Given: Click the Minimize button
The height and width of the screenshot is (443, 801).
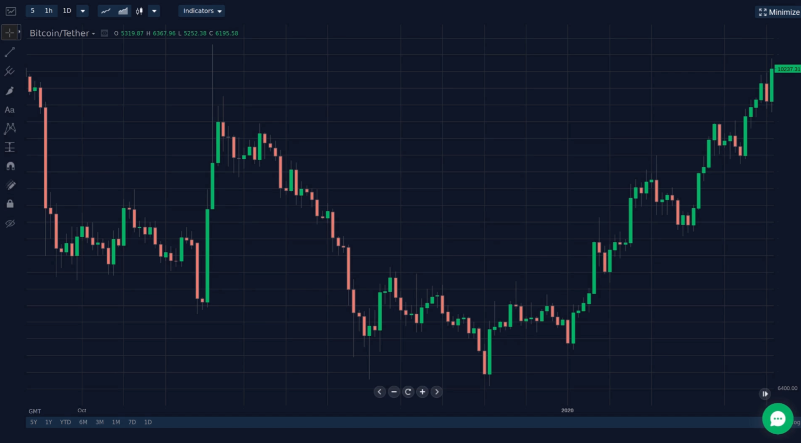Looking at the screenshot, I should 779,12.
